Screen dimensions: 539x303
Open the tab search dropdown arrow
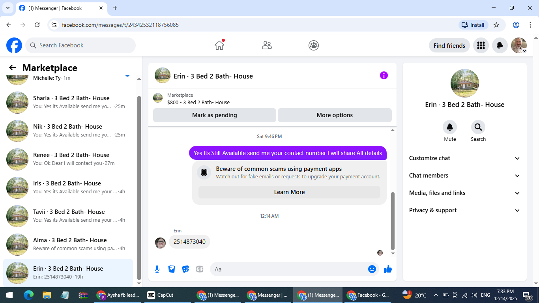point(7,8)
